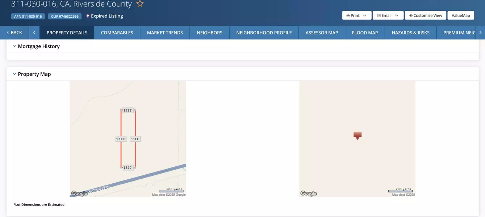Click the BACK button
Screen dimensions: 485x217
tap(14, 32)
